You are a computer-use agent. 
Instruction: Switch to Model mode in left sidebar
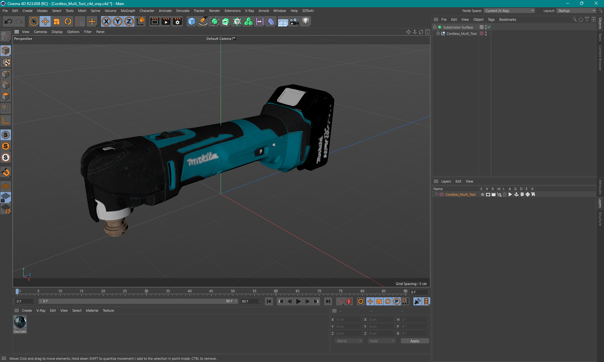(x=6, y=51)
